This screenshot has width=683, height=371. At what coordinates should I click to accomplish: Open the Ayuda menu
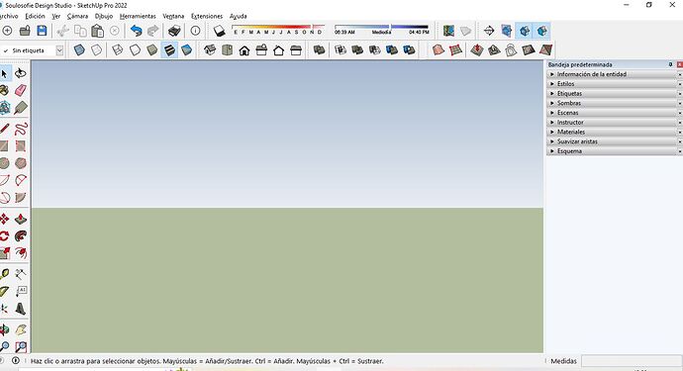(x=239, y=16)
